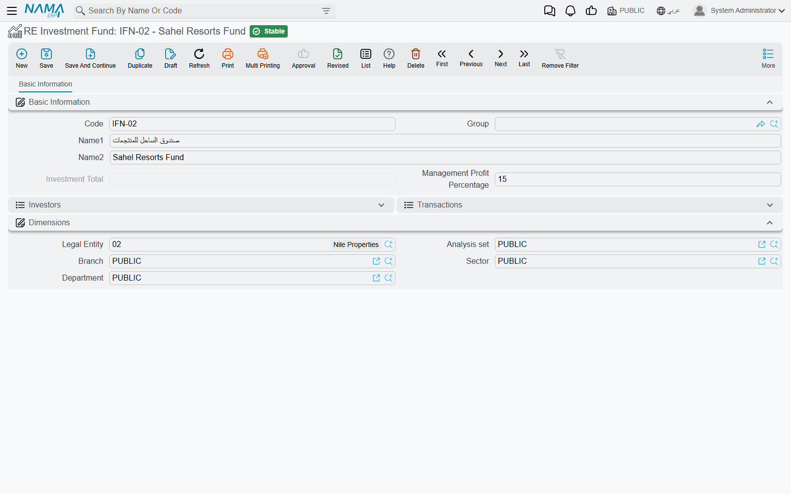The height and width of the screenshot is (494, 791).
Task: Click the Group field share arrow icon
Action: point(761,124)
